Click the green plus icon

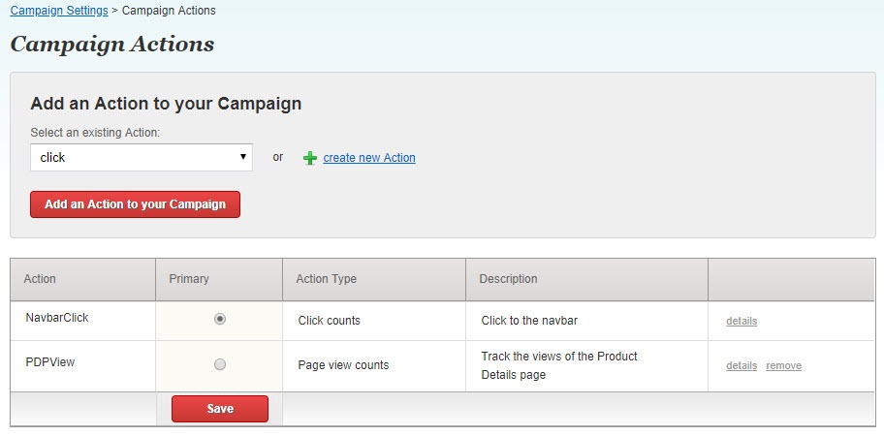click(x=310, y=158)
